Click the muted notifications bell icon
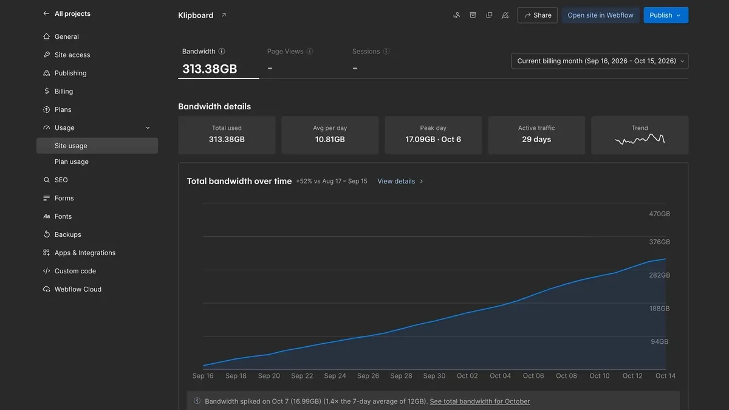Image resolution: width=729 pixels, height=410 pixels. (x=505, y=15)
